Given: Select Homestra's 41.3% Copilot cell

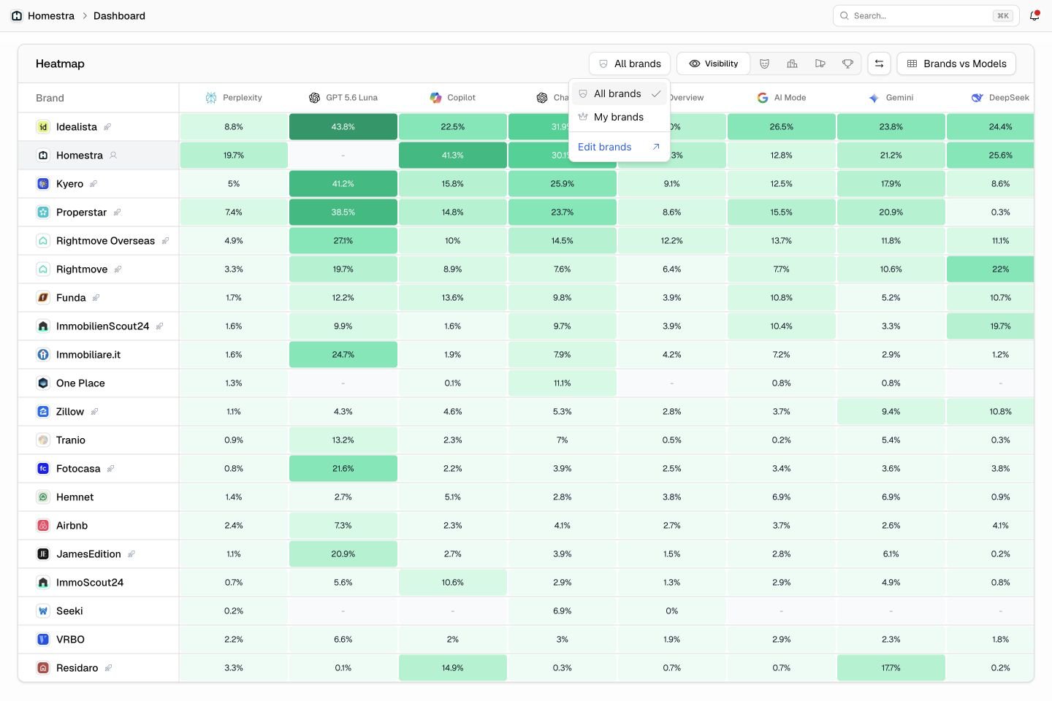Looking at the screenshot, I should coord(453,156).
